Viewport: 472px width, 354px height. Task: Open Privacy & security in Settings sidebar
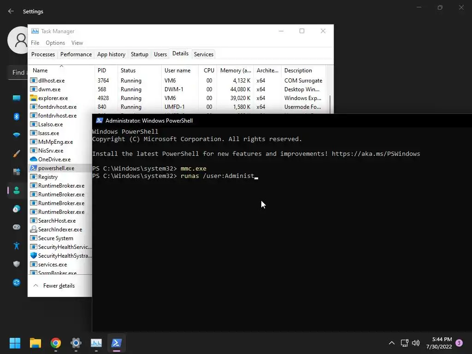point(17,264)
